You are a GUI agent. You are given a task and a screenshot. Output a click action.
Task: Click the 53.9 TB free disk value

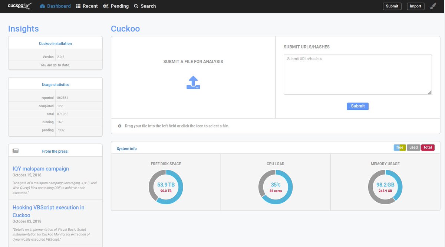pyautogui.click(x=166, y=185)
